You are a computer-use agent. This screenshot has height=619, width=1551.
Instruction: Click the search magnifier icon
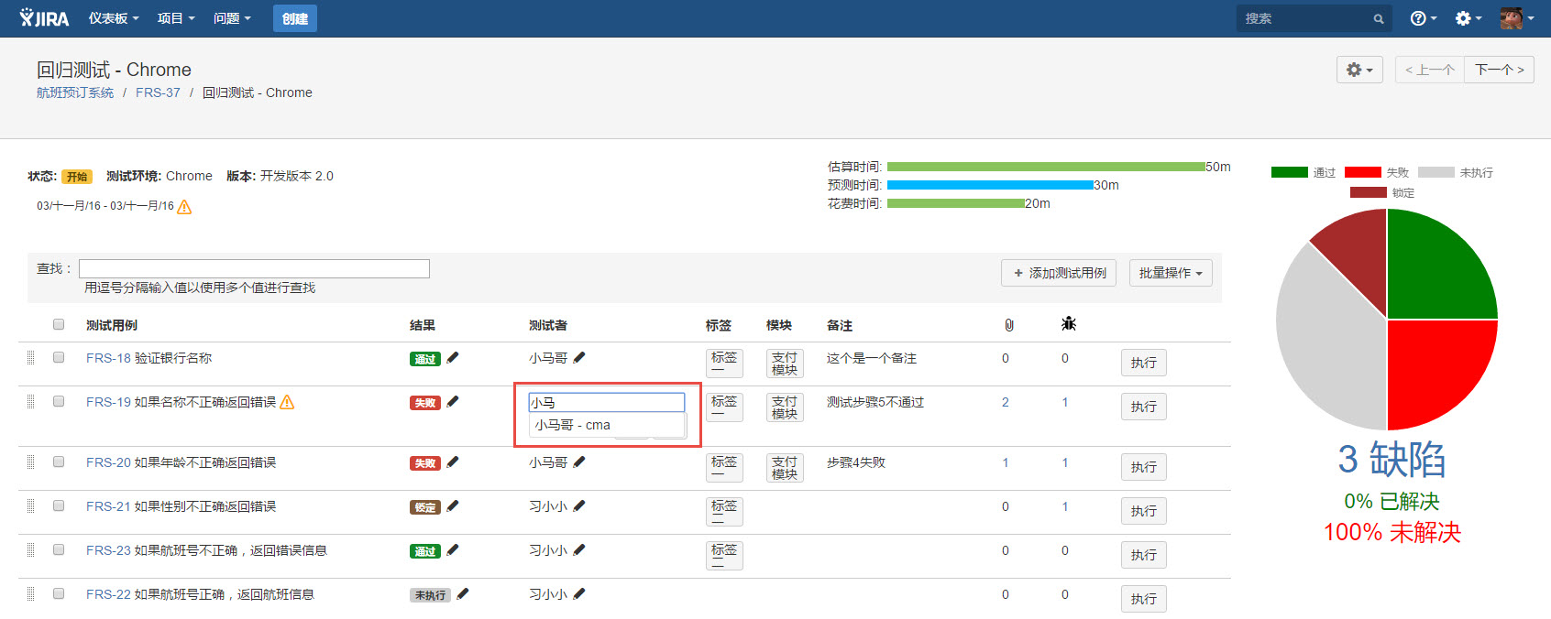click(1378, 18)
